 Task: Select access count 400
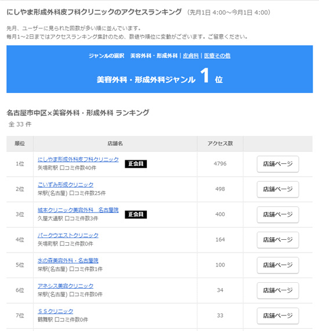pyautogui.click(x=220, y=214)
